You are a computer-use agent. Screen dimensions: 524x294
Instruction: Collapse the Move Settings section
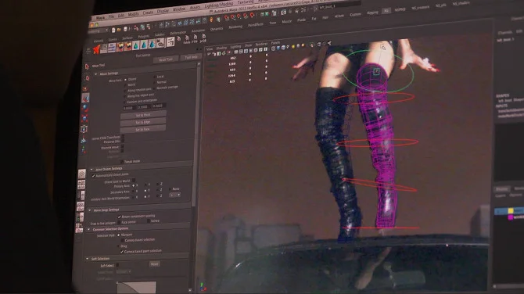[96, 73]
